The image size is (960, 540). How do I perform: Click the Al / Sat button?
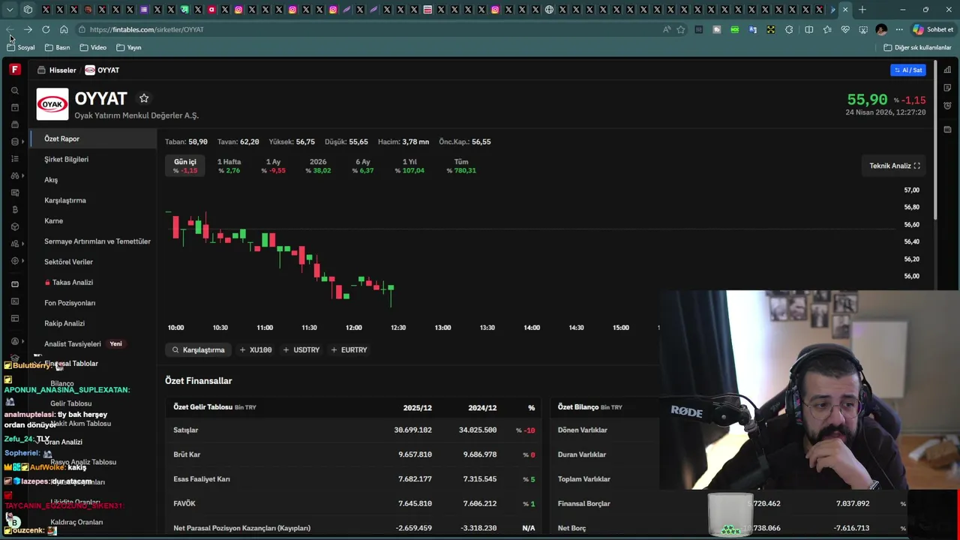point(908,70)
